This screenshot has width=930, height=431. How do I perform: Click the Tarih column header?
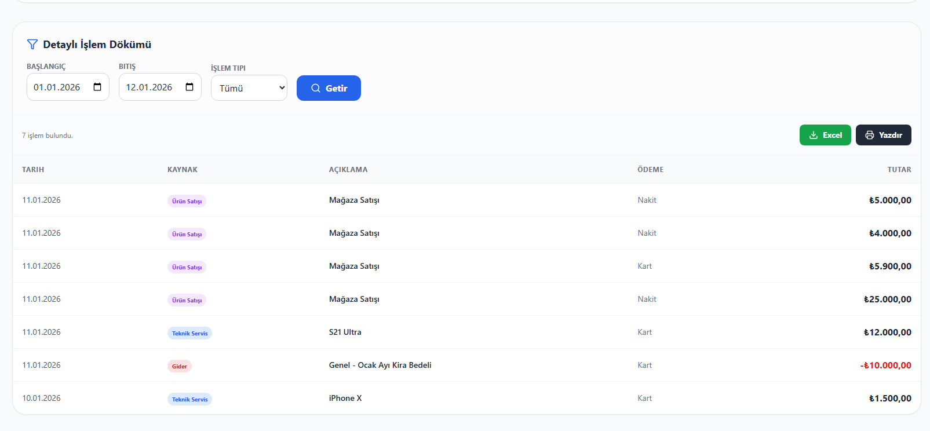click(x=33, y=170)
